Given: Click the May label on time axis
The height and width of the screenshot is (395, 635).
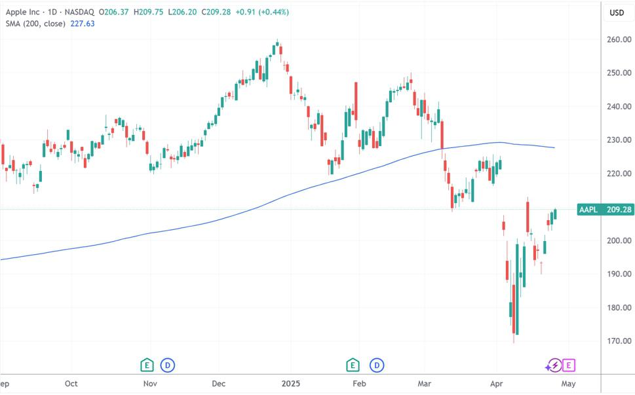Looking at the screenshot, I should [568, 384].
